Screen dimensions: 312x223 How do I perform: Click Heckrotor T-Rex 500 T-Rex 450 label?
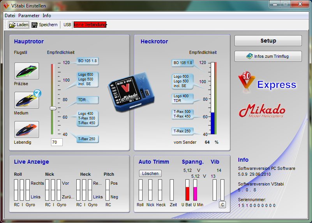(182, 114)
